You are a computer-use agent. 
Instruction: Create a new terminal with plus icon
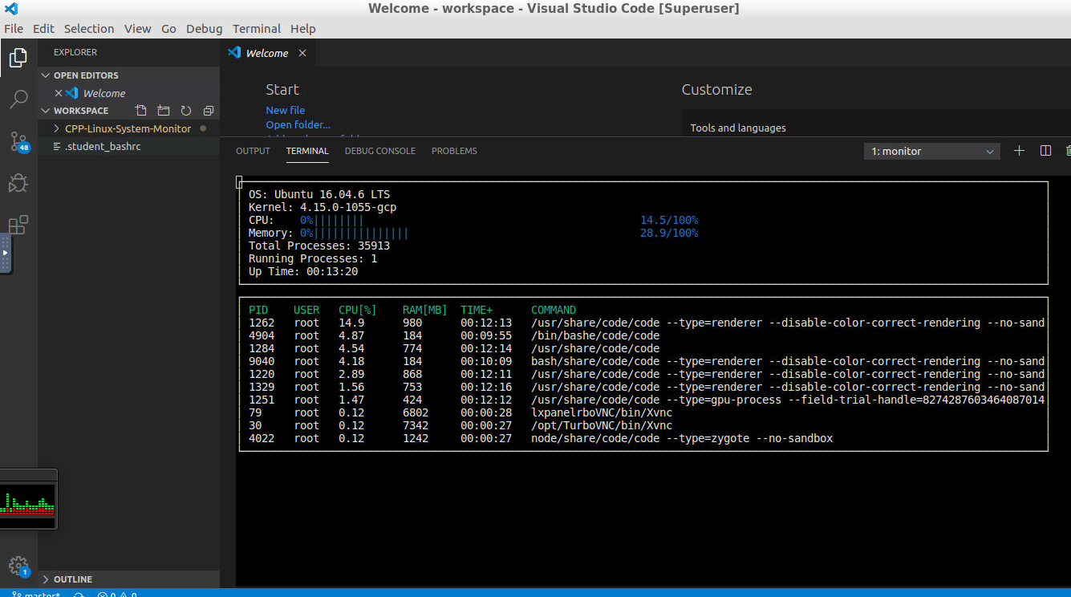pyautogui.click(x=1019, y=151)
